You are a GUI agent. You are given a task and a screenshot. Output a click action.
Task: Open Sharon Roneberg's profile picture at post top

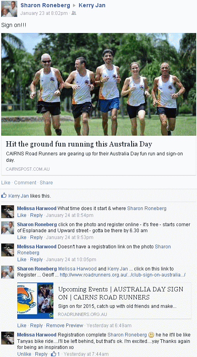pos(9,9)
